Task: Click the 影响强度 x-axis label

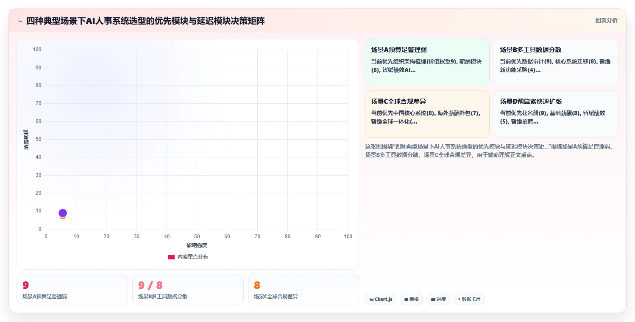Action: [x=197, y=245]
